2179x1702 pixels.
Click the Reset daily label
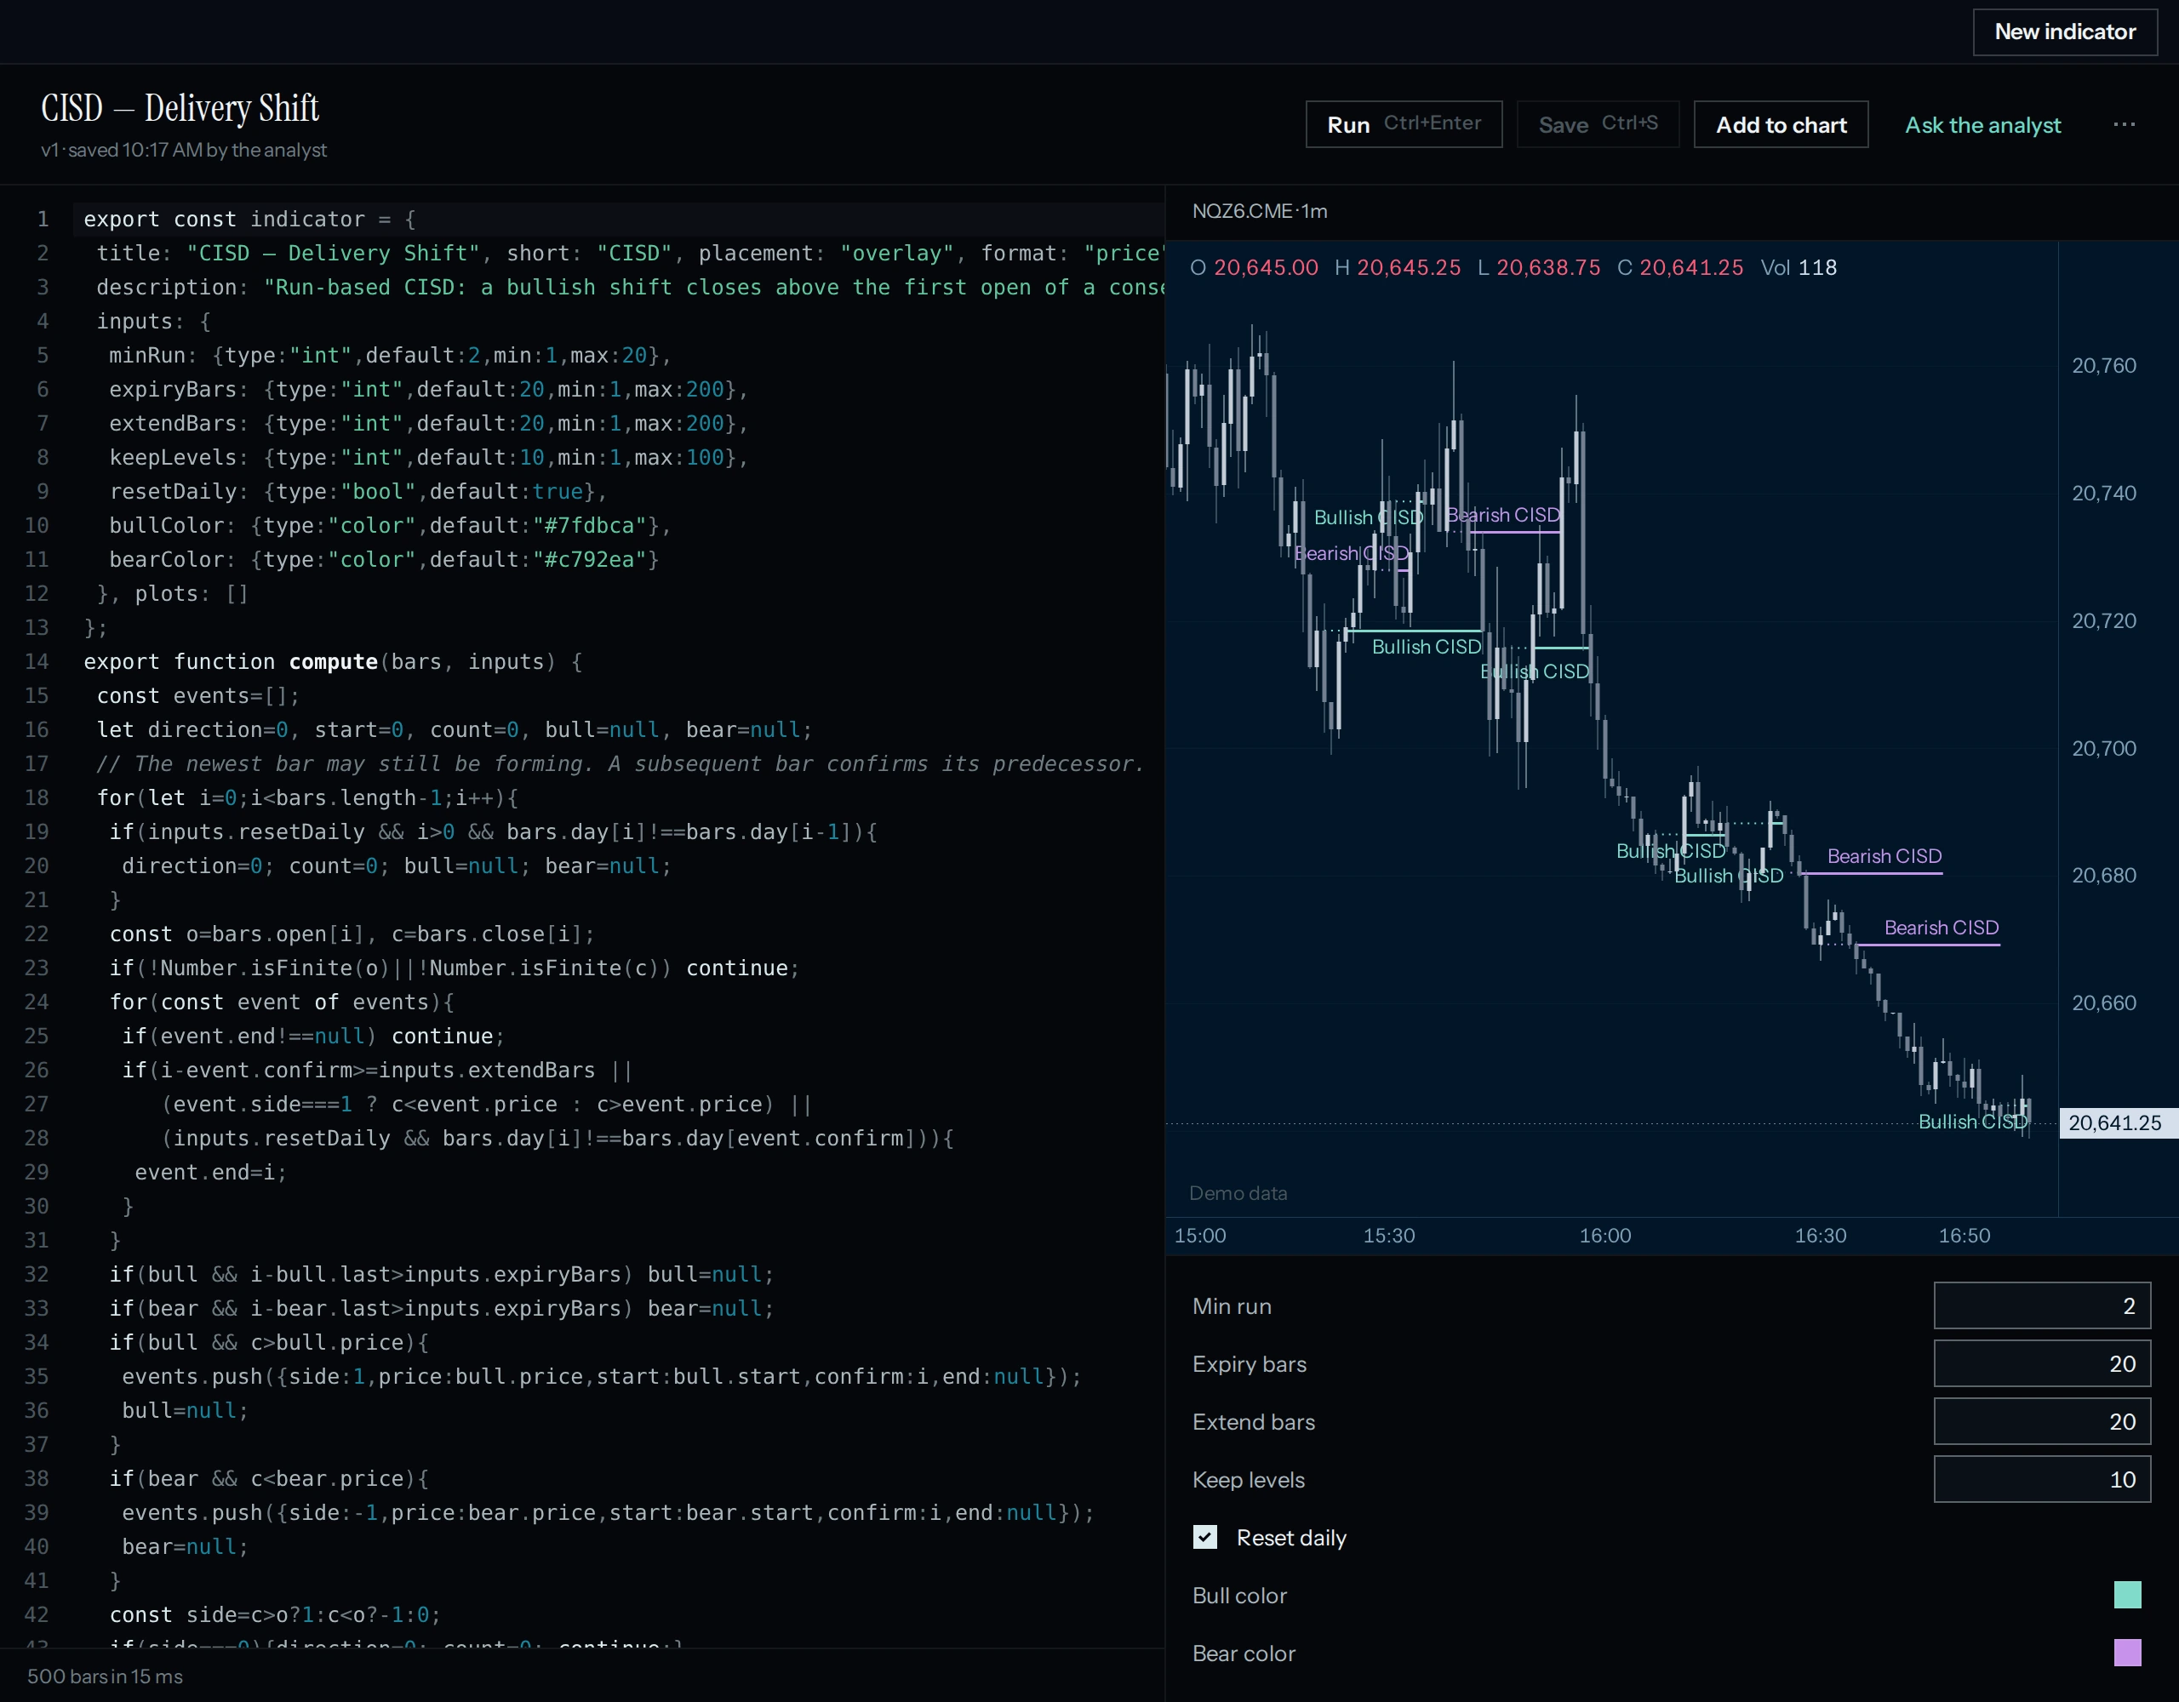click(1291, 1538)
